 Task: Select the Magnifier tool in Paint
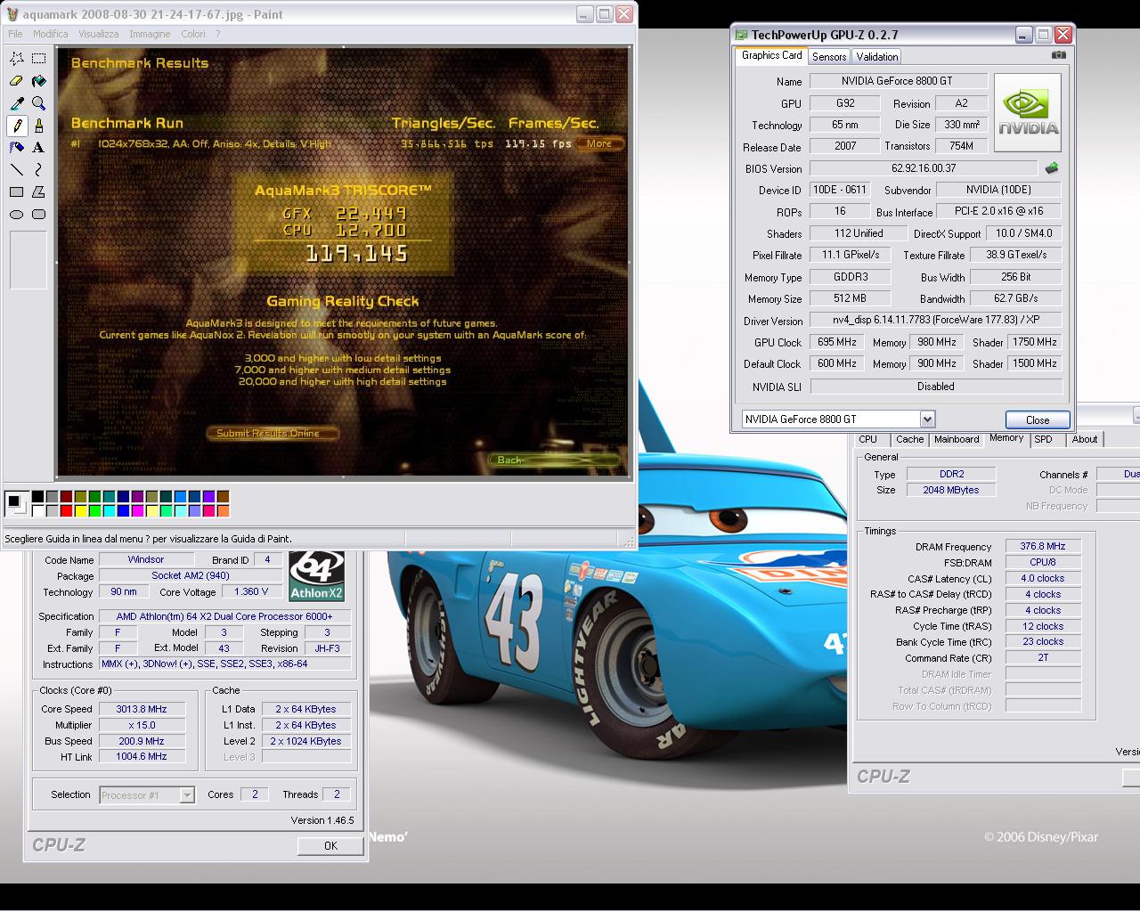[39, 103]
